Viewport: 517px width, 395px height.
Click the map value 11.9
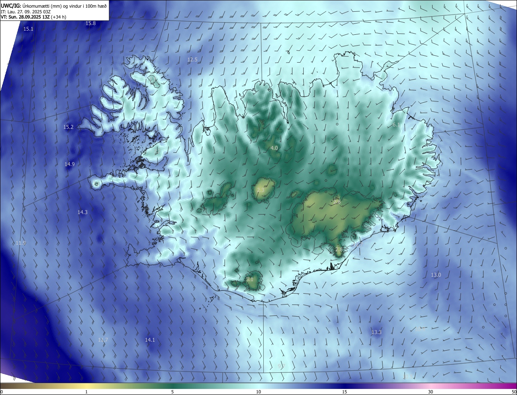click(x=21, y=243)
